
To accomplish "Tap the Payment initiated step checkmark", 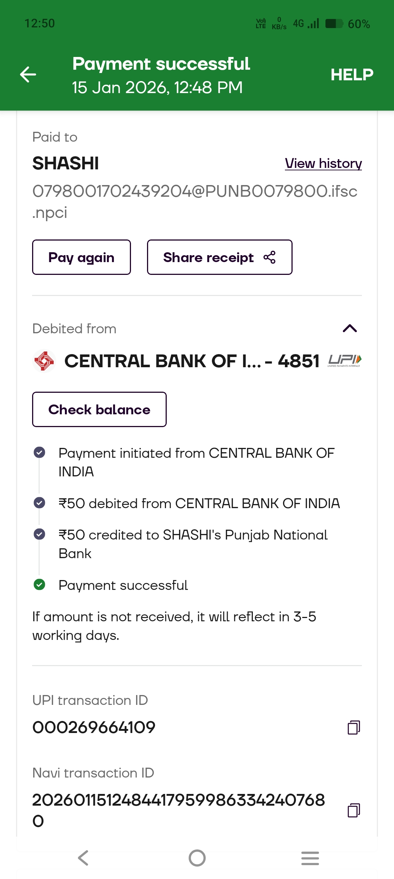I will (x=39, y=453).
